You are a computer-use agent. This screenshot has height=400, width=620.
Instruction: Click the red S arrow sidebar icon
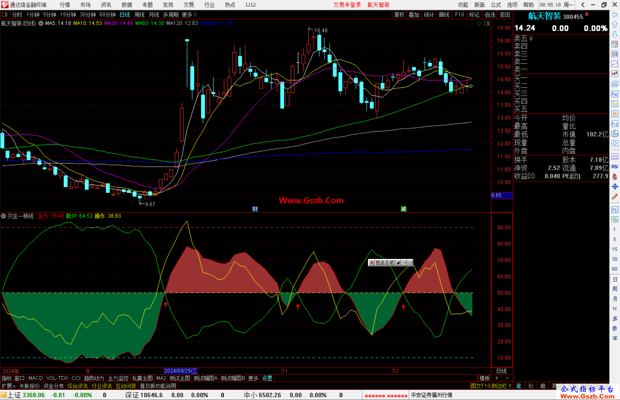[615, 177]
